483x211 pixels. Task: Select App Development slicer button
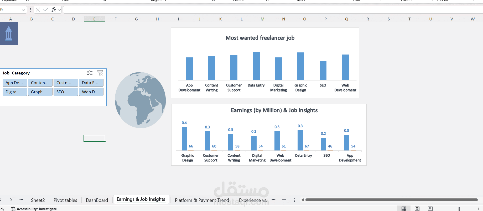click(x=15, y=83)
